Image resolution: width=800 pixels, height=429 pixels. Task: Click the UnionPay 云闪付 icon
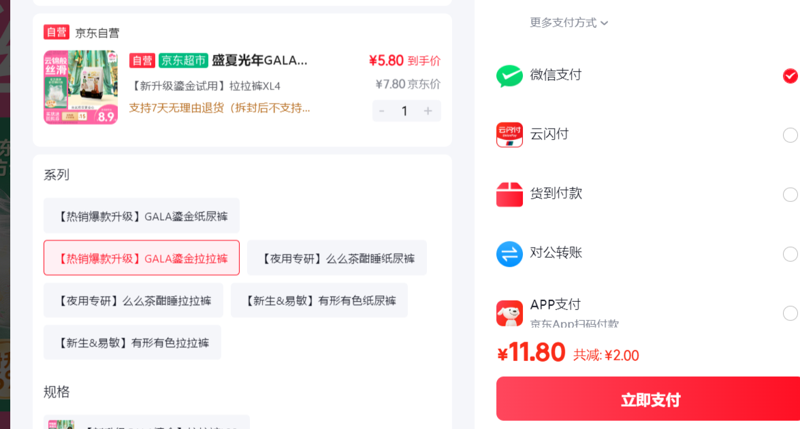[x=509, y=135]
